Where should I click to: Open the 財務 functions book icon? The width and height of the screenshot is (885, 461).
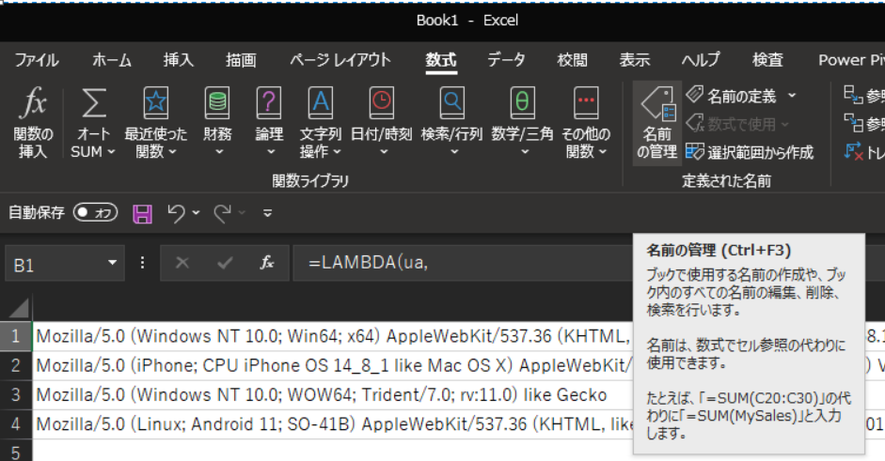click(217, 103)
